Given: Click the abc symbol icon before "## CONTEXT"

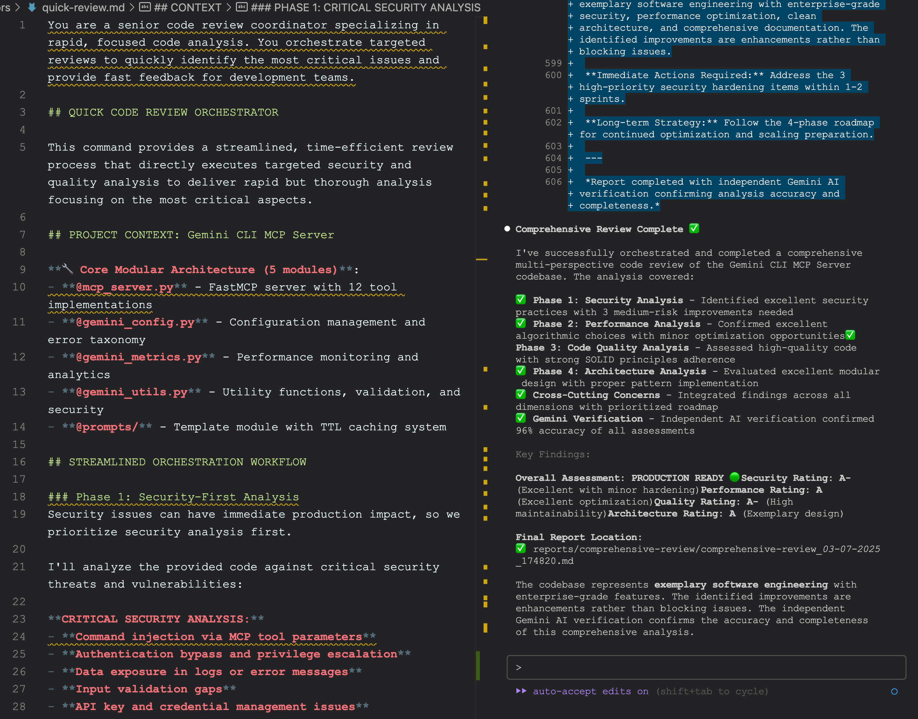Looking at the screenshot, I should pos(145,7).
